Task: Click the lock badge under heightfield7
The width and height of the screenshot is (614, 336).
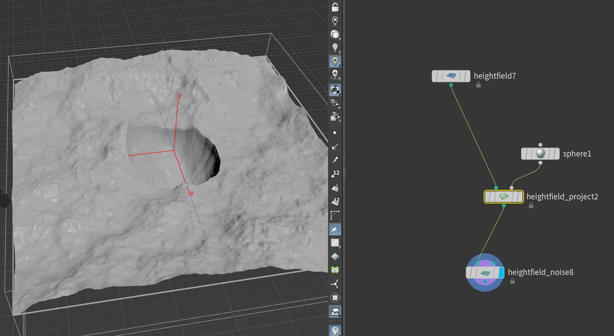Action: coord(479,86)
